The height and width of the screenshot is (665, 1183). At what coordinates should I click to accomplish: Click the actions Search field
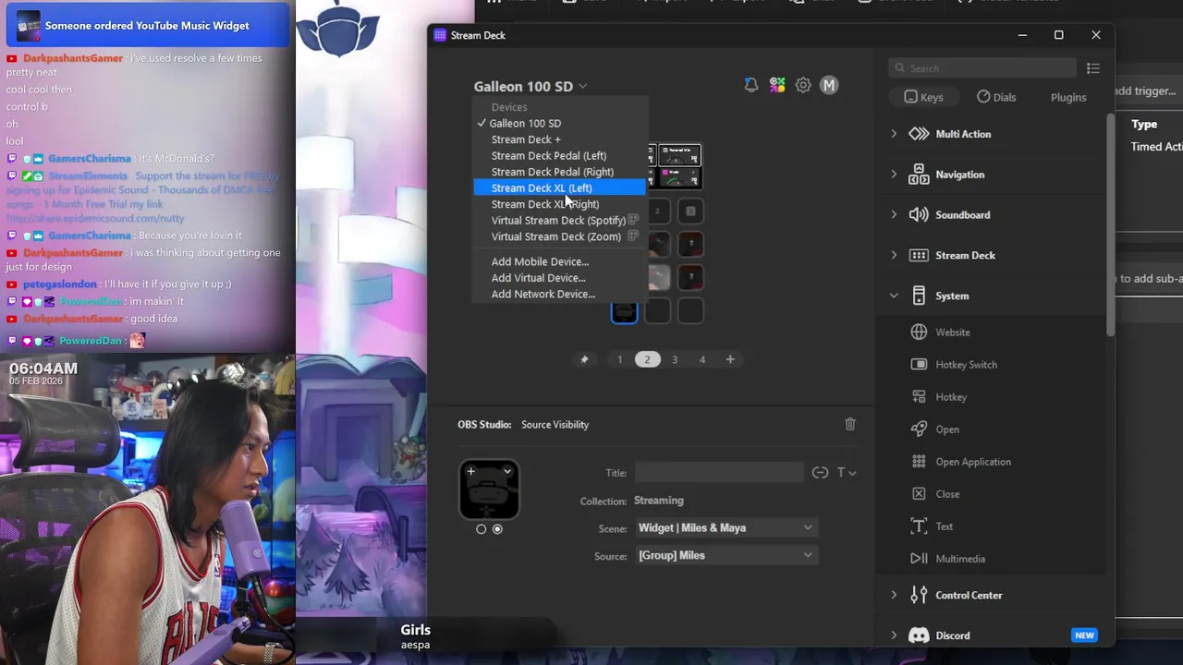pyautogui.click(x=982, y=68)
